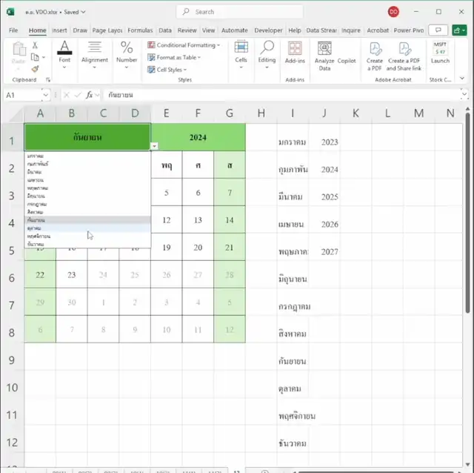Click the Insert Function fx icon

click(89, 95)
